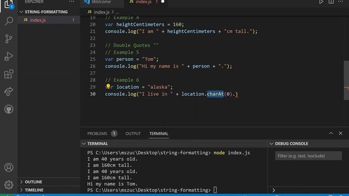The height and width of the screenshot is (196, 349).
Task: Open the OUTPUT panel tab
Action: (x=133, y=133)
